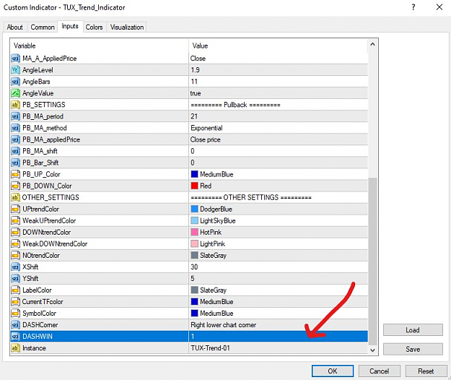The width and height of the screenshot is (451, 380).
Task: Click the UPtrendColor variable icon
Action: pyautogui.click(x=16, y=209)
